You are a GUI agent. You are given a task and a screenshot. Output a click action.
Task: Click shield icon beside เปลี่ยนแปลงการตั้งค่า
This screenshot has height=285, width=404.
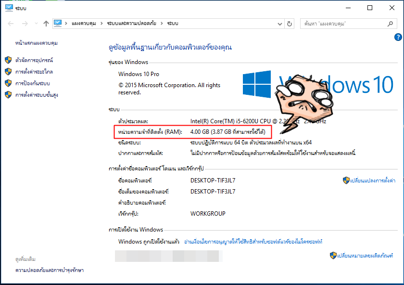346,180
